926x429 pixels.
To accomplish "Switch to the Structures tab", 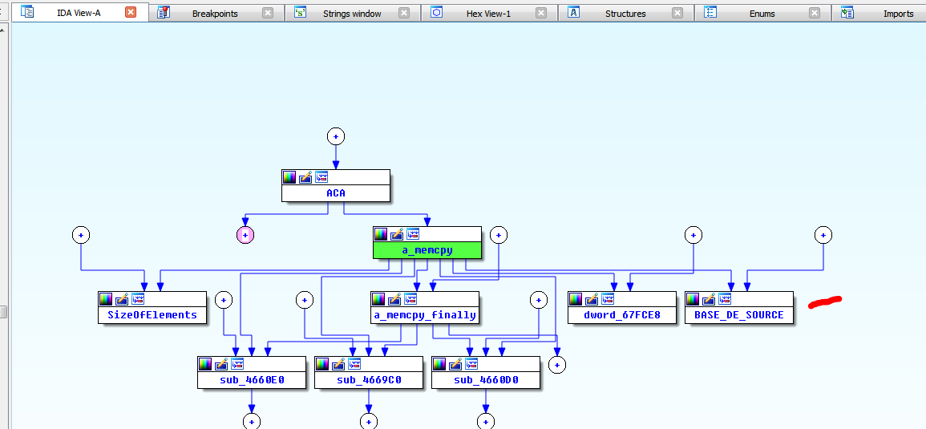I will (625, 13).
